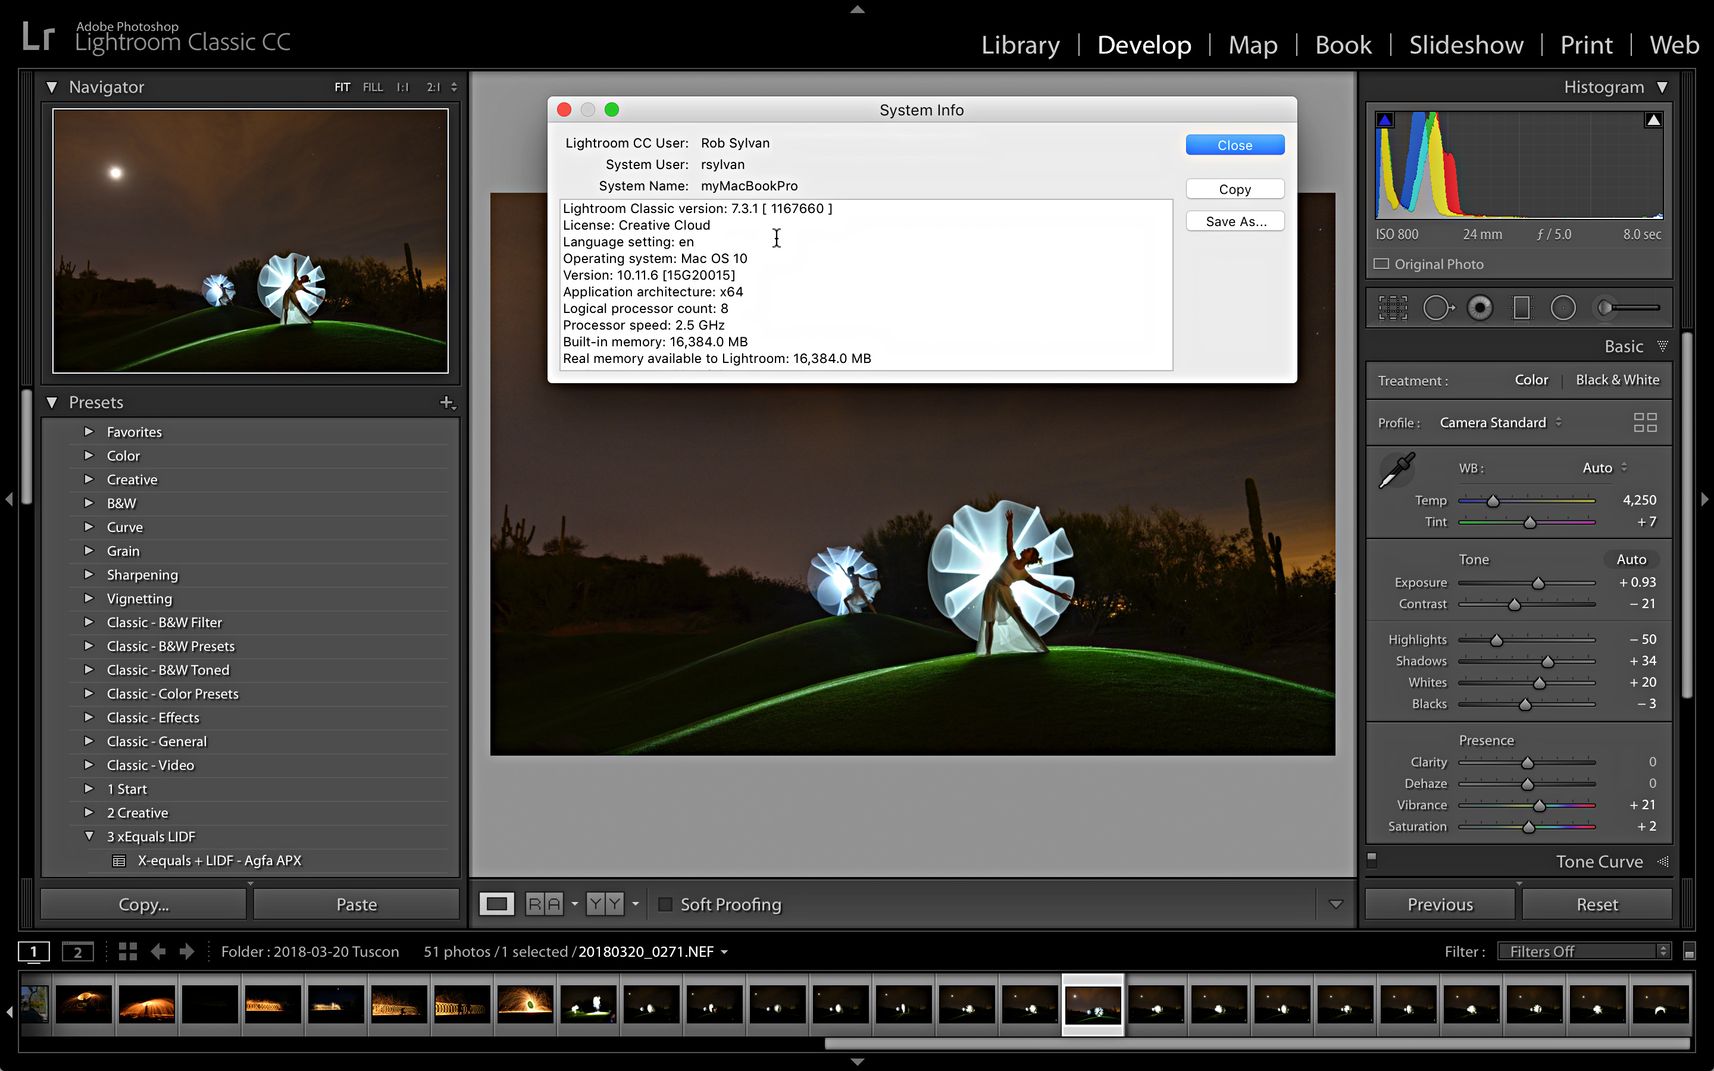Switch to the Develop module tab
Image resolution: width=1714 pixels, height=1071 pixels.
pyautogui.click(x=1140, y=45)
